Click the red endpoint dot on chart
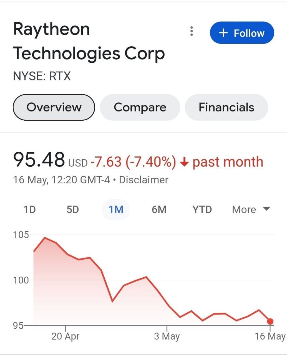The width and height of the screenshot is (287, 355). pyautogui.click(x=270, y=321)
